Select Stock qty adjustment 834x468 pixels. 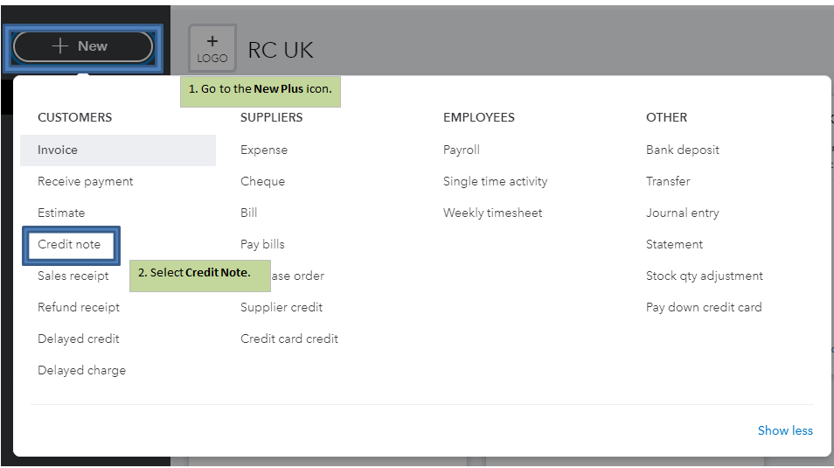tap(705, 276)
